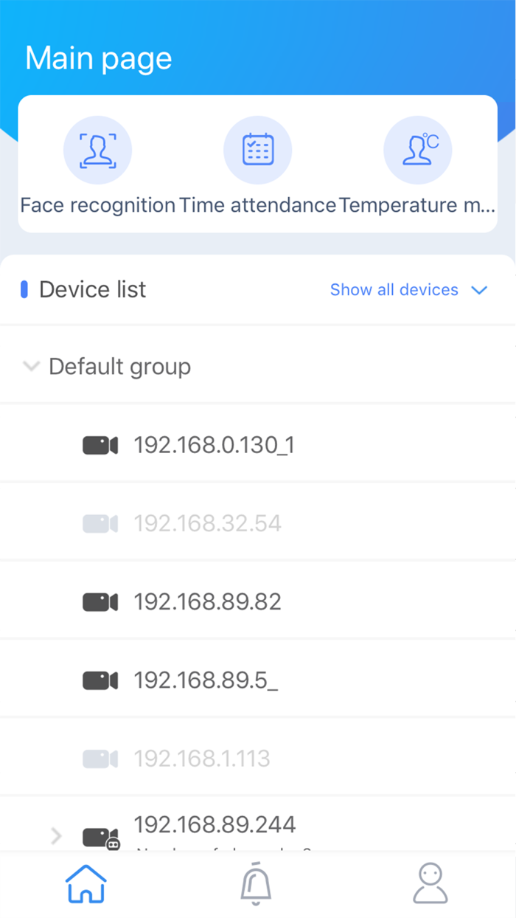Tap the grayed camera icon for 192.168.32.54
Viewport: 516px width, 918px height.
click(x=100, y=523)
